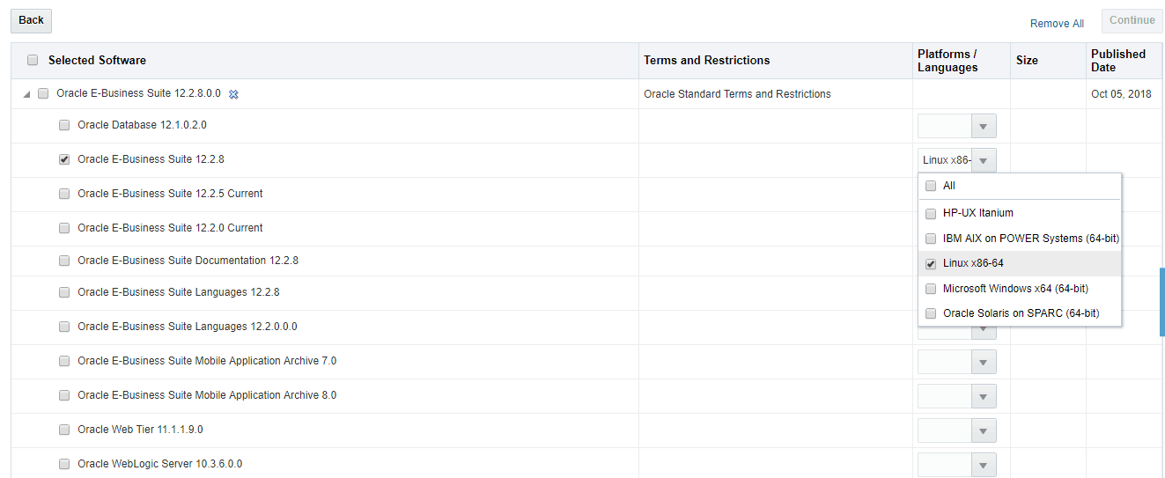Tick IBM AIX on POWER Systems option

tap(931, 239)
